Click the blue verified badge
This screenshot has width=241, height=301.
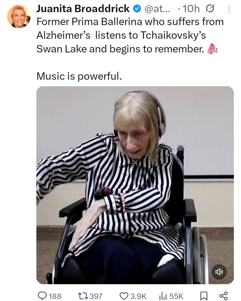coord(137,9)
